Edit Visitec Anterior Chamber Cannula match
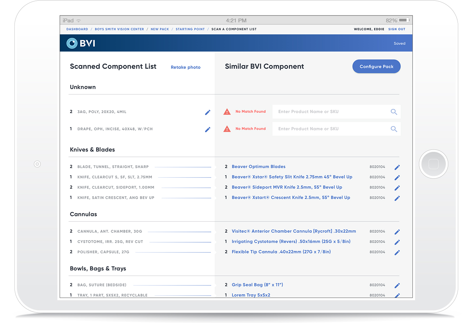Image resolution: width=472 pixels, height=323 pixels. (397, 232)
